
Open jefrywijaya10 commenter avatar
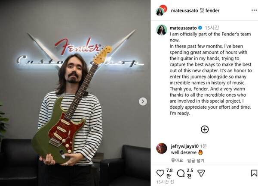pos(162,148)
